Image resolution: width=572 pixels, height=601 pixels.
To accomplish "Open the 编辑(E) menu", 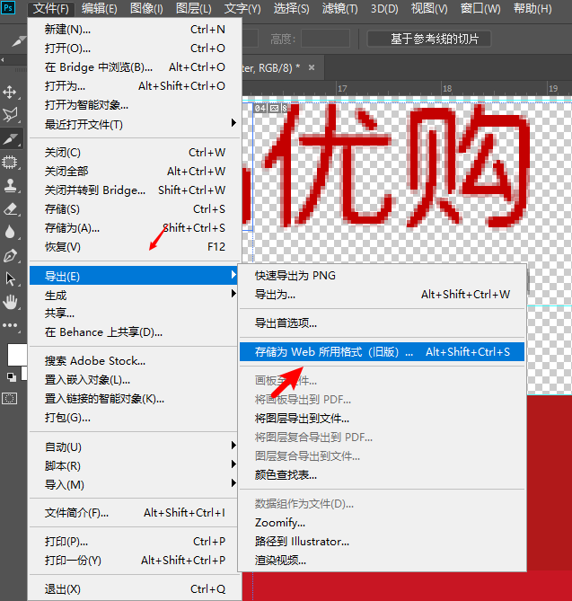I will tap(100, 8).
